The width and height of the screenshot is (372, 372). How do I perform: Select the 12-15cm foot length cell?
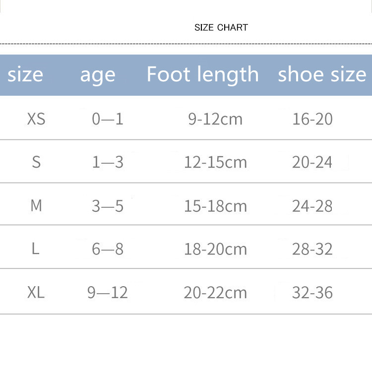click(x=215, y=162)
